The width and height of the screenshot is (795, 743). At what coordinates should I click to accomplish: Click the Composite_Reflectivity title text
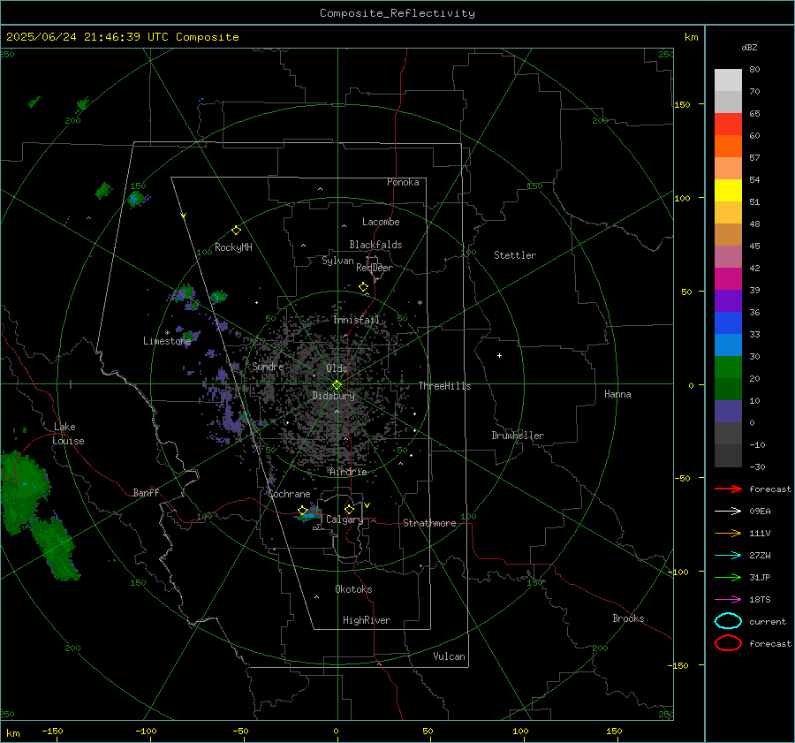click(397, 13)
